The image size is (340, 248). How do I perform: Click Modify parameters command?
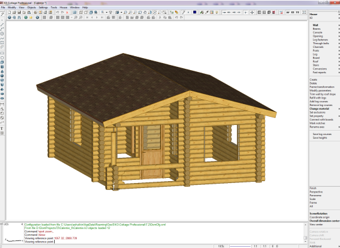(320, 91)
